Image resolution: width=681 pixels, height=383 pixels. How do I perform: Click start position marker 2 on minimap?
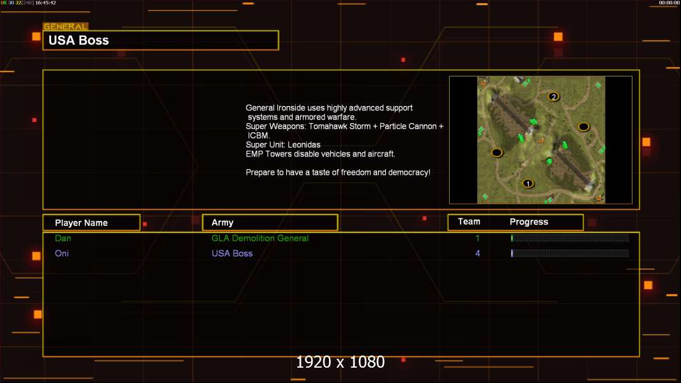[553, 96]
